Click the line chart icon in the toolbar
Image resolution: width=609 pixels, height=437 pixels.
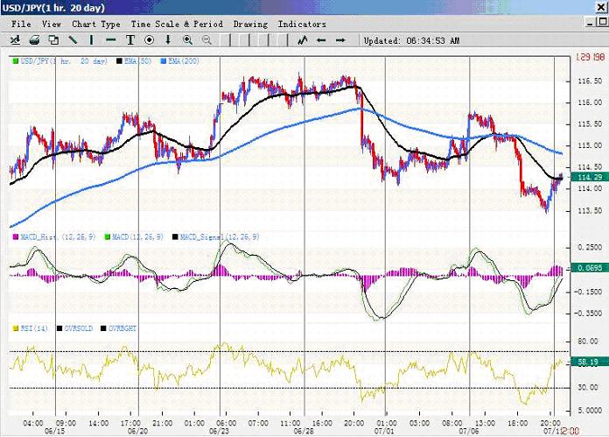[x=303, y=40]
